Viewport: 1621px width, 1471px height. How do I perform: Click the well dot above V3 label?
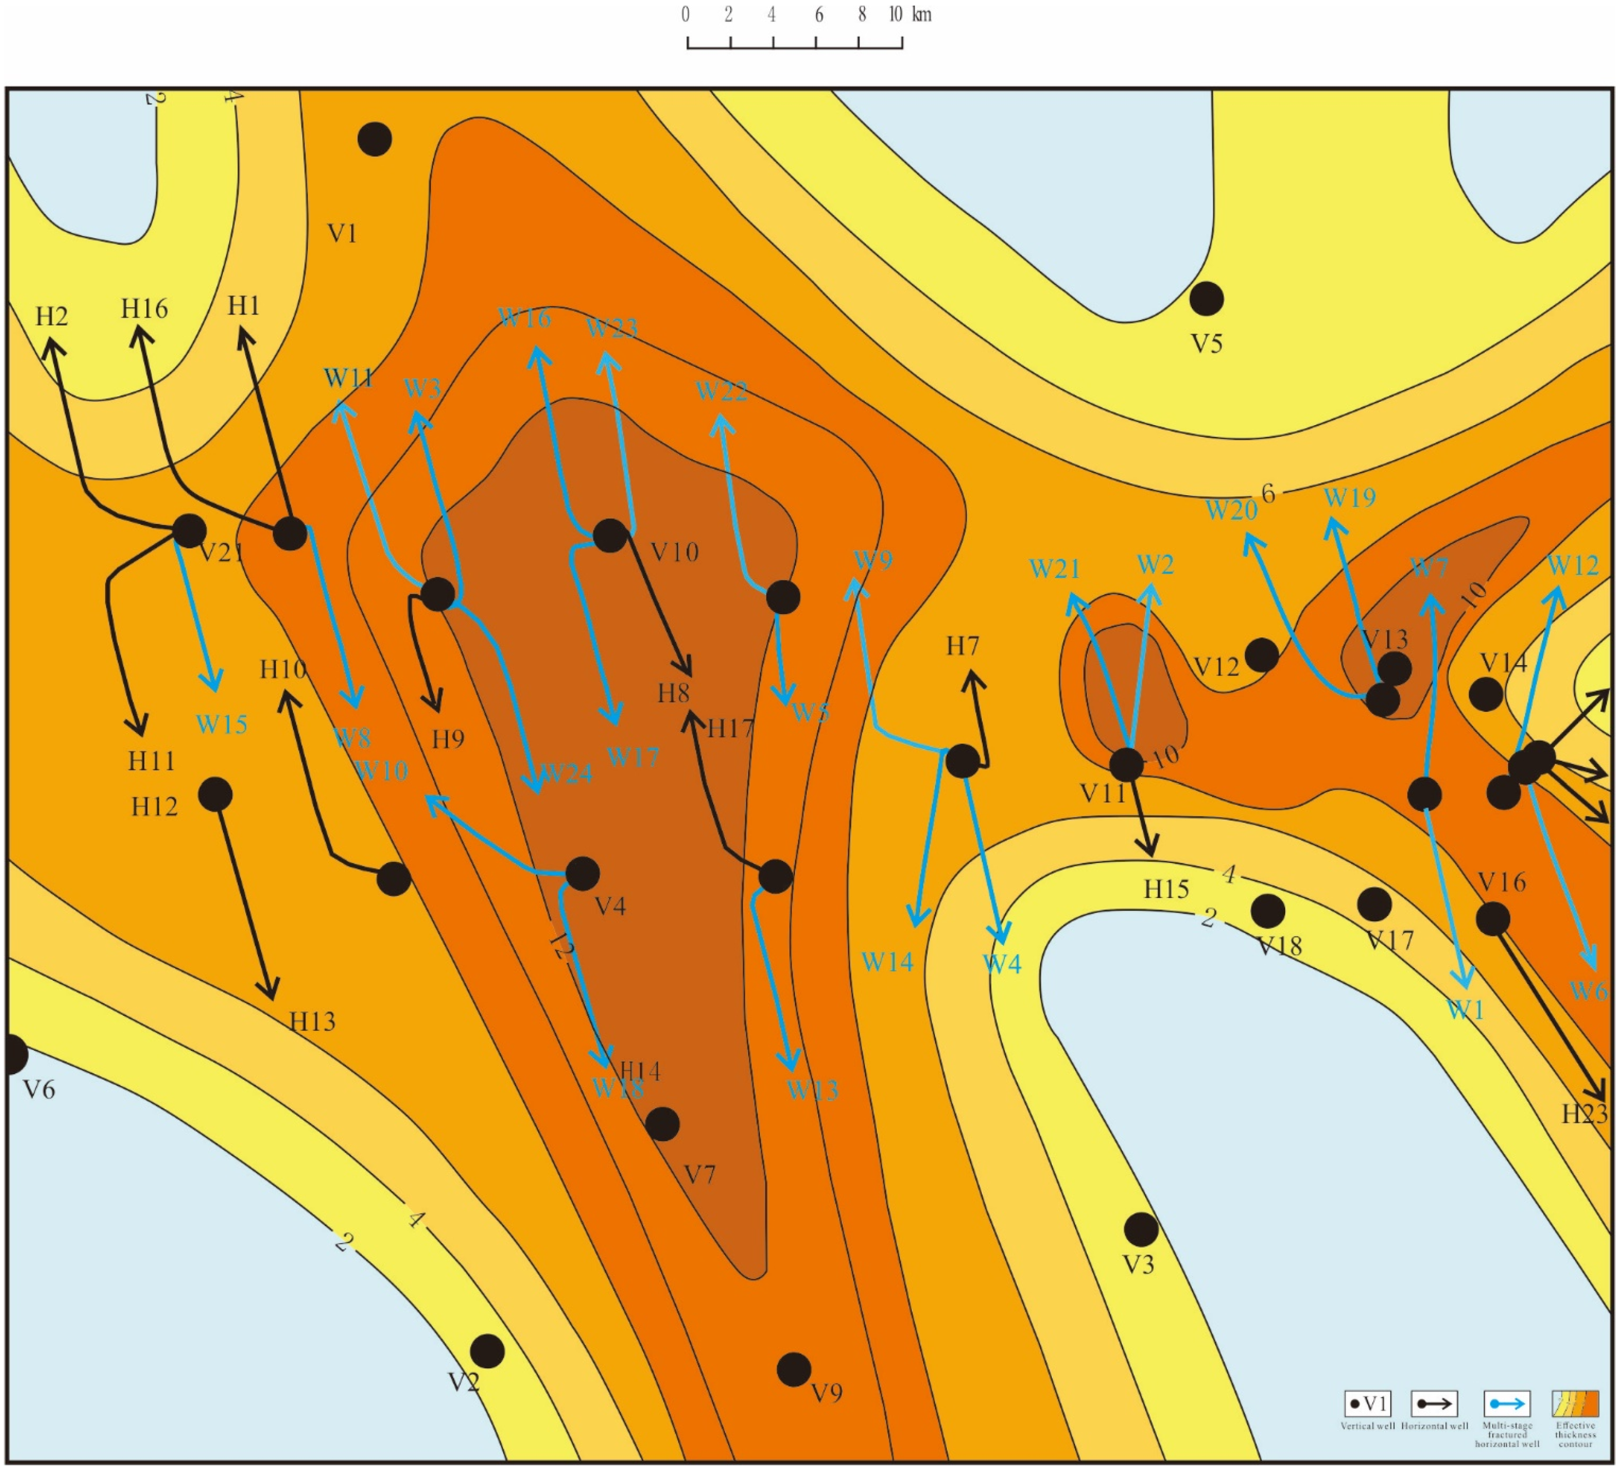pyautogui.click(x=1141, y=1229)
